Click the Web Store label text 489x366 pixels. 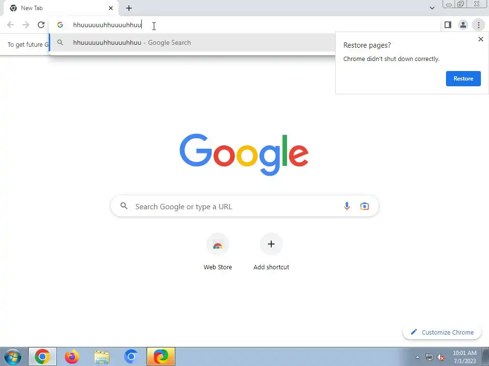218,267
